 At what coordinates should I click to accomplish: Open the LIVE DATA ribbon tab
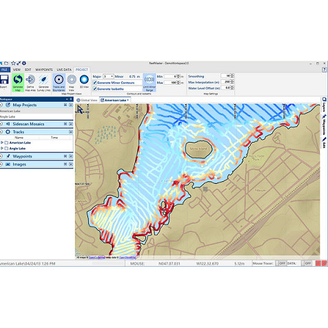pyautogui.click(x=64, y=70)
